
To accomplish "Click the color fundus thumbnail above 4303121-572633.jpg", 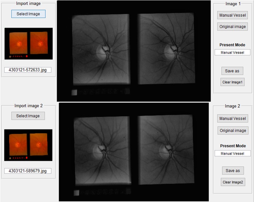I will [28, 43].
